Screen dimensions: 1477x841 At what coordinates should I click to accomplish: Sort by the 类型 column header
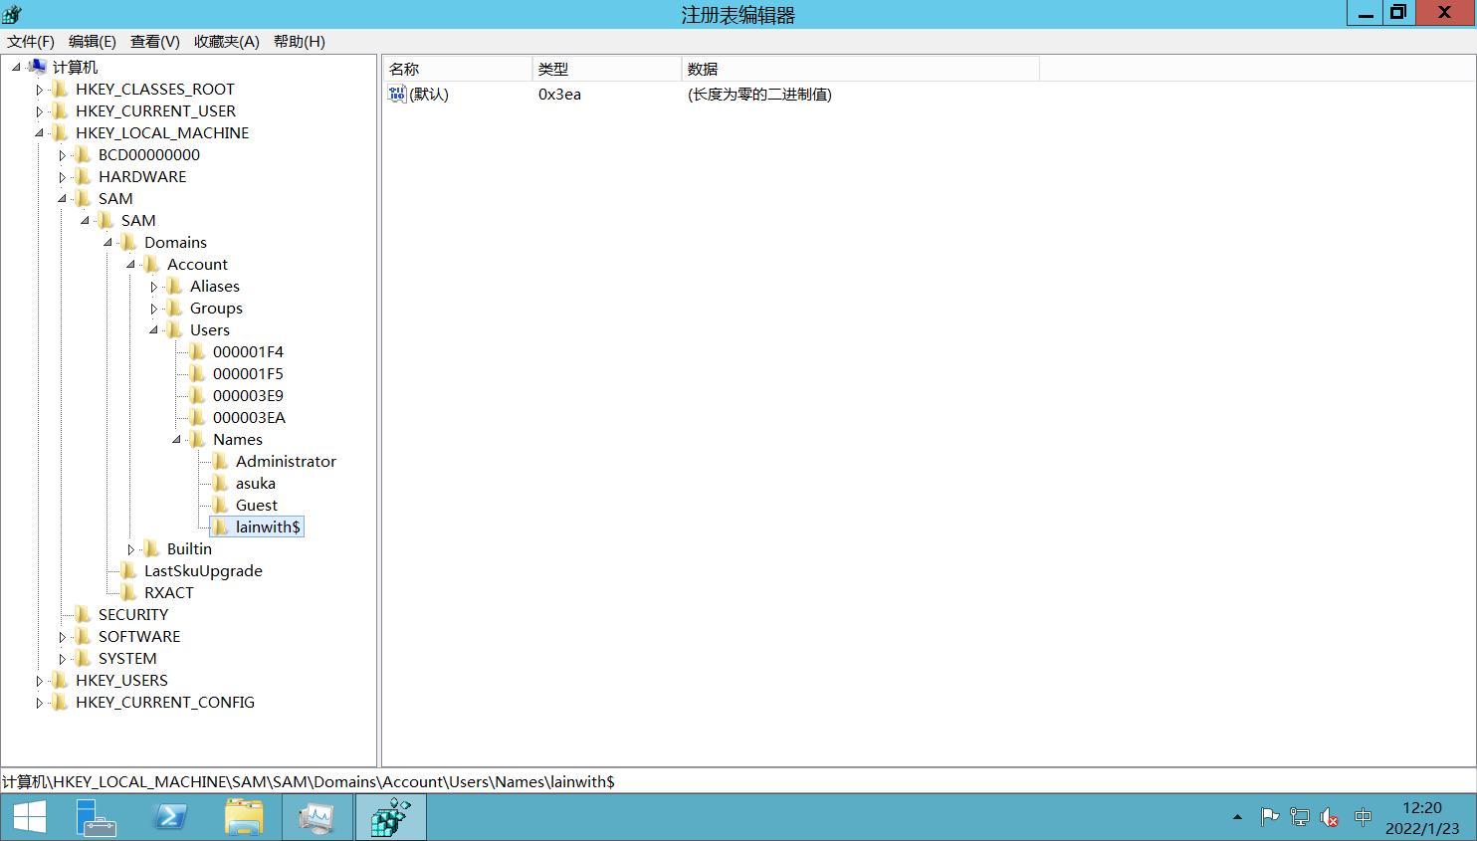607,69
